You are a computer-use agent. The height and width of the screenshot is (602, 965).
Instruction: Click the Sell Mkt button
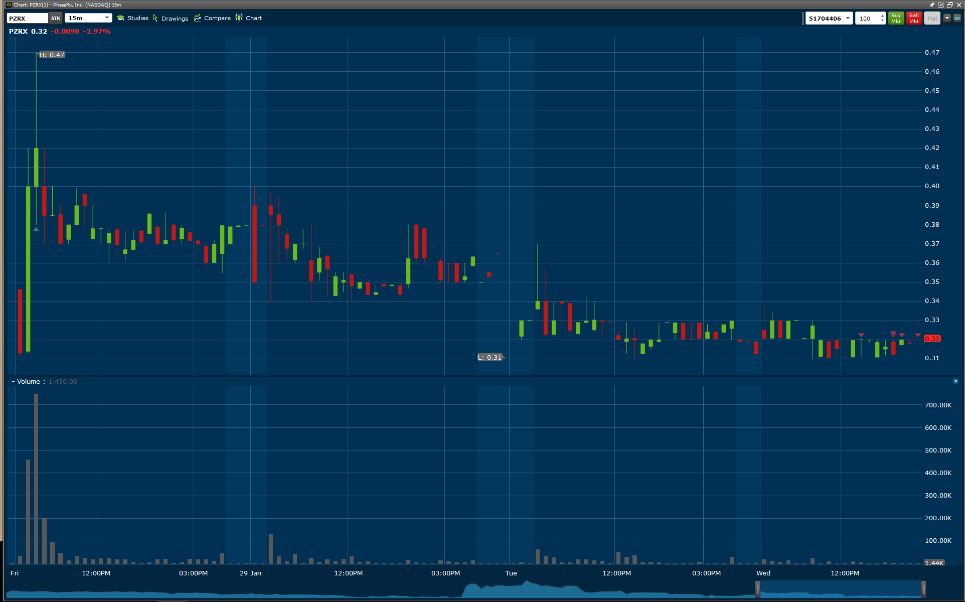tap(914, 18)
